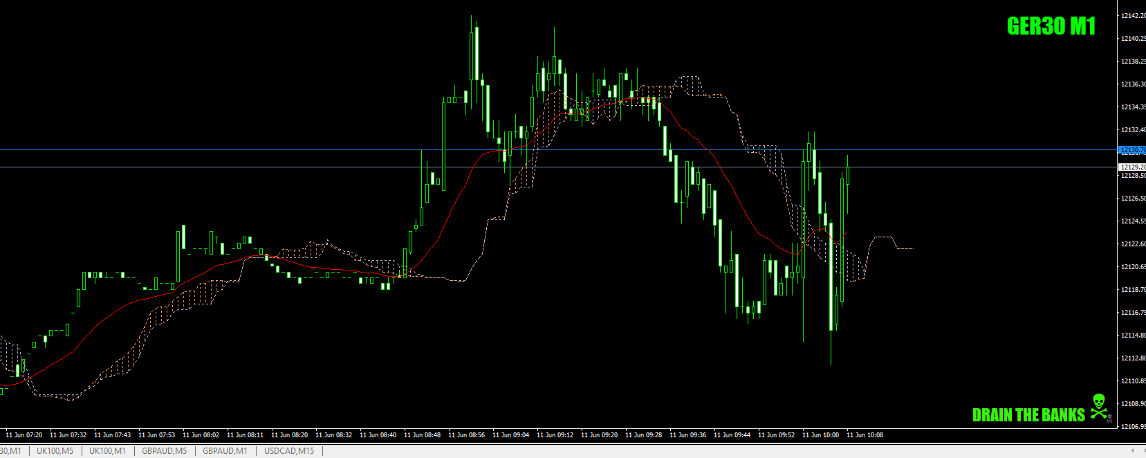The image size is (1146, 458).
Task: Click the 11 Jun 07:32 time label
Action: pyautogui.click(x=68, y=435)
